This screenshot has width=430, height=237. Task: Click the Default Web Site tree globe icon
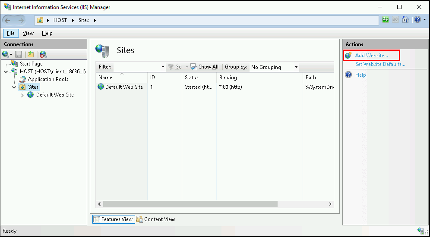tap(31, 95)
